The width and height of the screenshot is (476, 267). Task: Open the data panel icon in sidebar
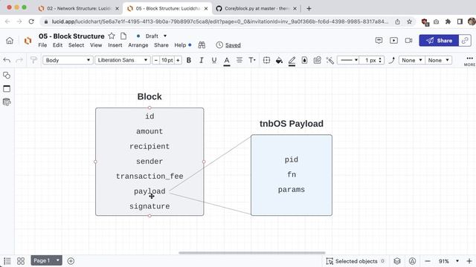coord(7,102)
